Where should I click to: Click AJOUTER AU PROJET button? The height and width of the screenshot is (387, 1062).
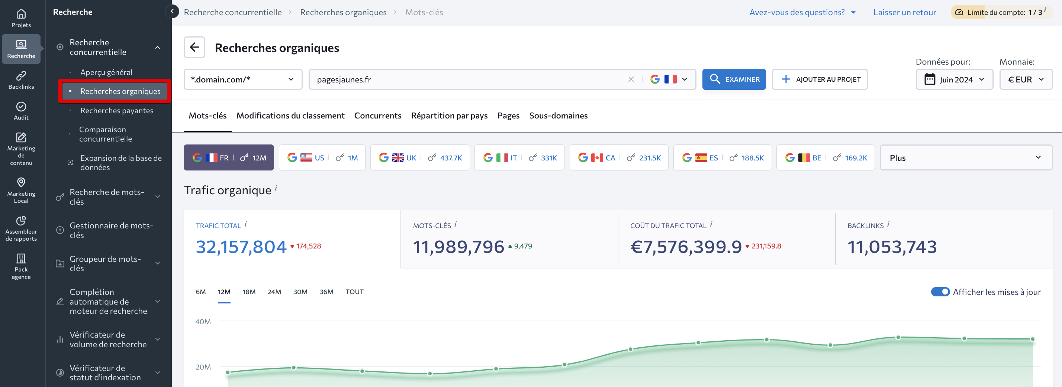click(820, 79)
